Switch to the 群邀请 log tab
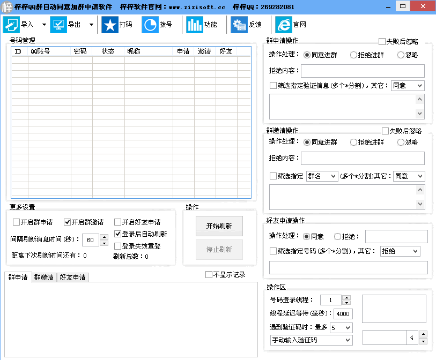The height and width of the screenshot is (360, 436). [44, 277]
